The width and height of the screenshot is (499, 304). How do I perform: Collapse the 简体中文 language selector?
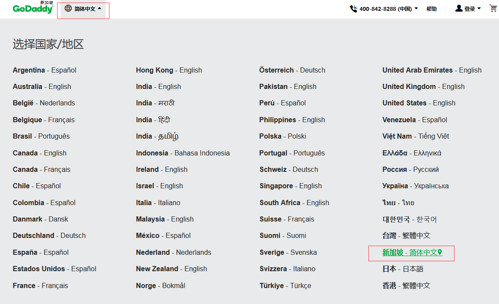(x=99, y=8)
